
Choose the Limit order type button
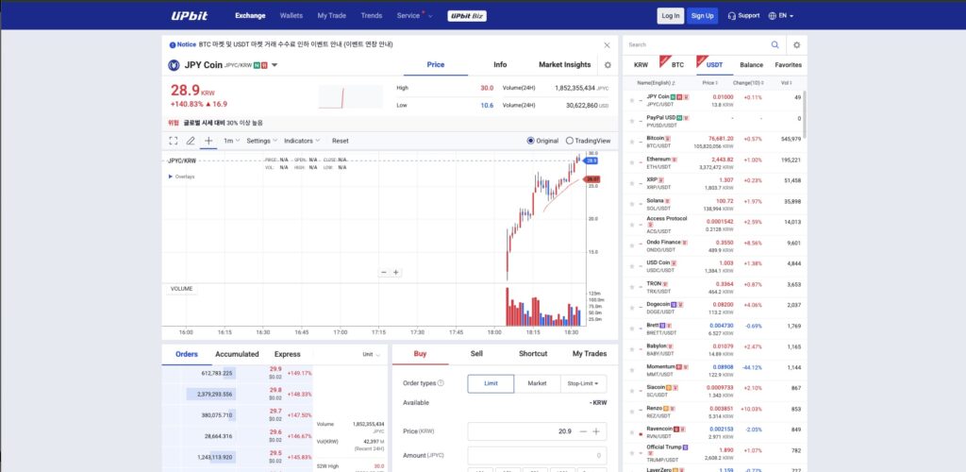(491, 383)
